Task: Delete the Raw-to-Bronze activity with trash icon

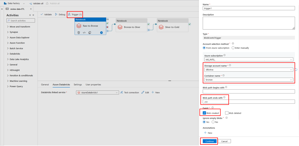Action: pyautogui.click(x=78, y=33)
